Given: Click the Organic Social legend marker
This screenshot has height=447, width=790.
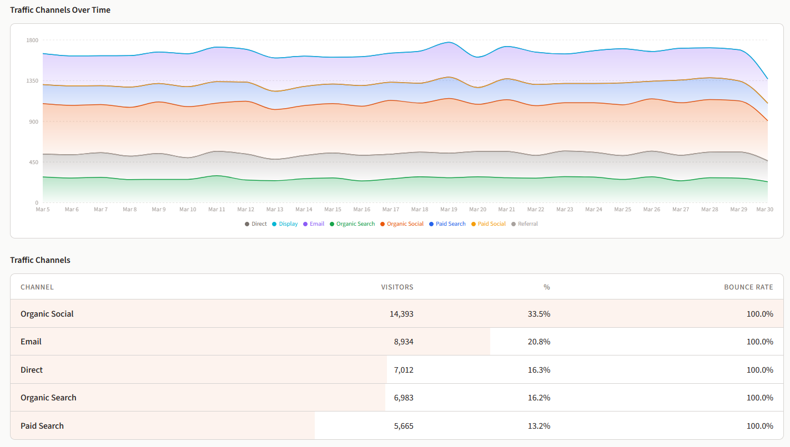Looking at the screenshot, I should click(x=382, y=223).
